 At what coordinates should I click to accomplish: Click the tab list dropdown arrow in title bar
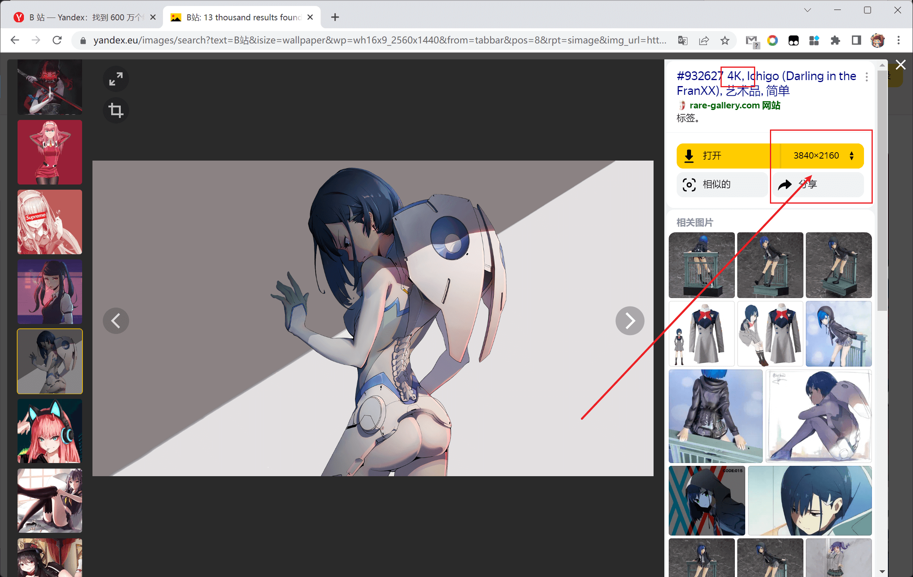pos(807,10)
